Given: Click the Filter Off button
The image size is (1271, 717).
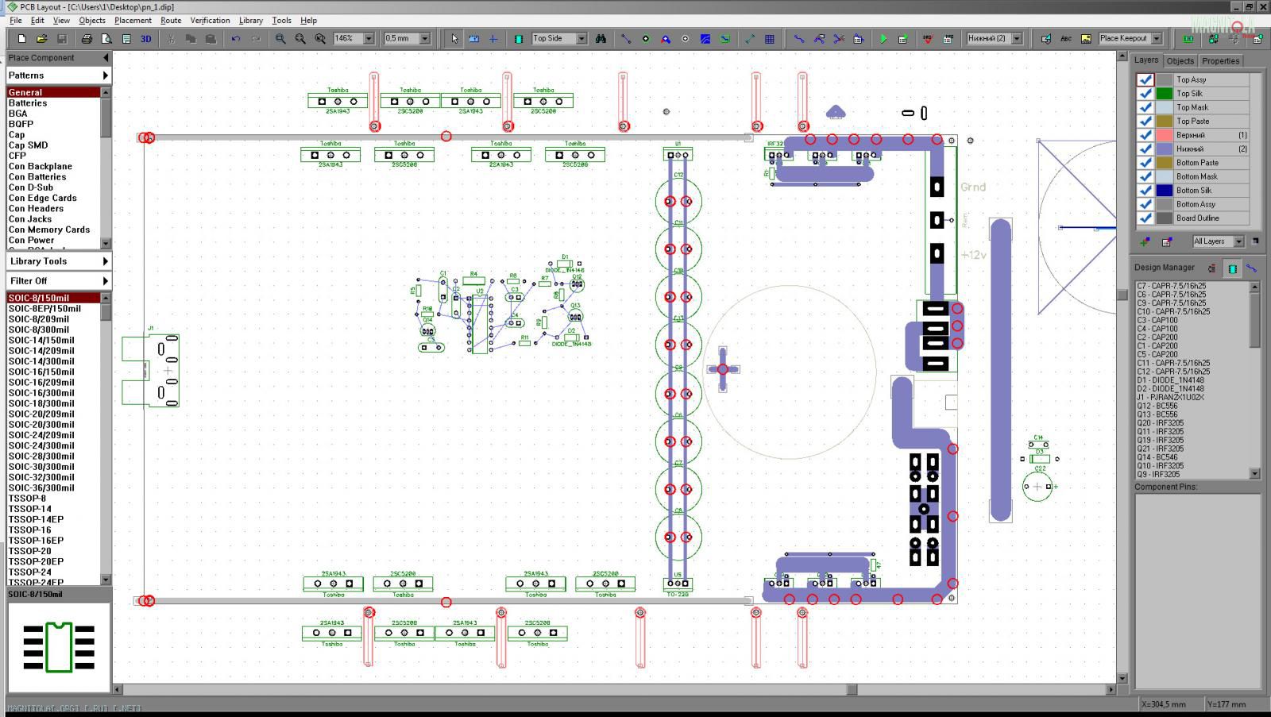Looking at the screenshot, I should click(58, 281).
